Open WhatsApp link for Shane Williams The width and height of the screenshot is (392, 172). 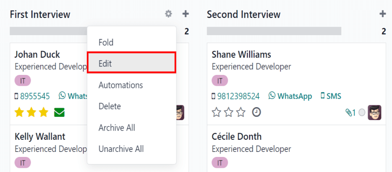(x=290, y=96)
